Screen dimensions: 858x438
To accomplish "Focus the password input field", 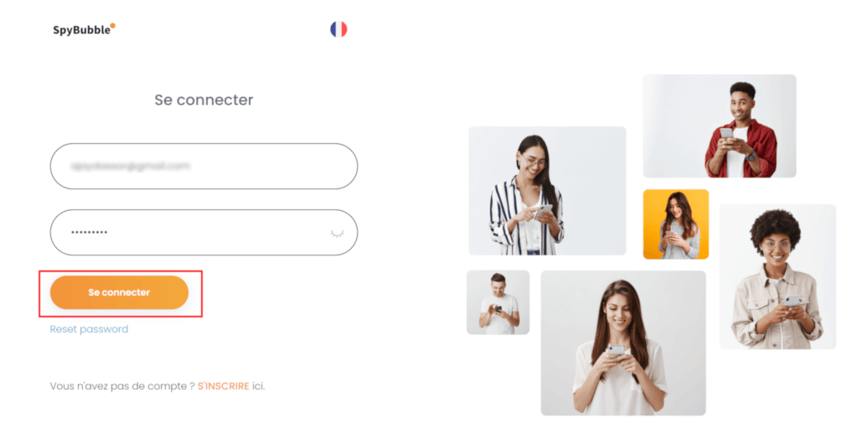I will point(204,232).
